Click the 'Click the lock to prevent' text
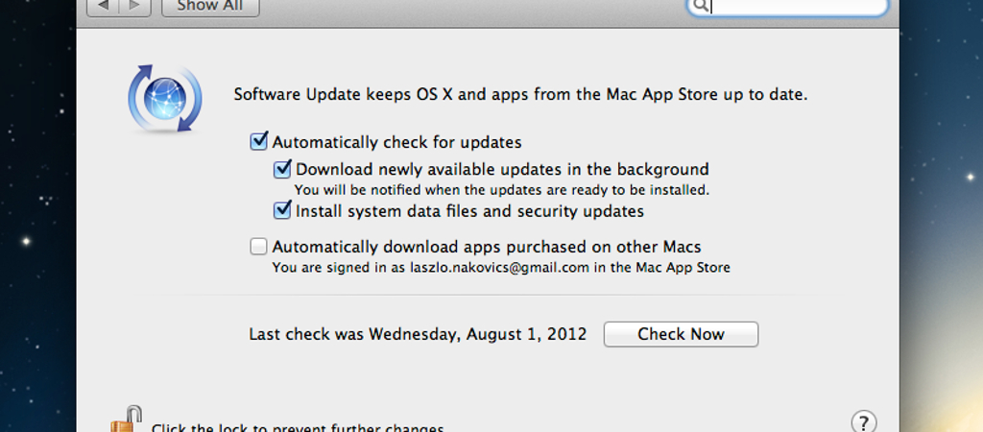The image size is (983, 432). [x=298, y=427]
